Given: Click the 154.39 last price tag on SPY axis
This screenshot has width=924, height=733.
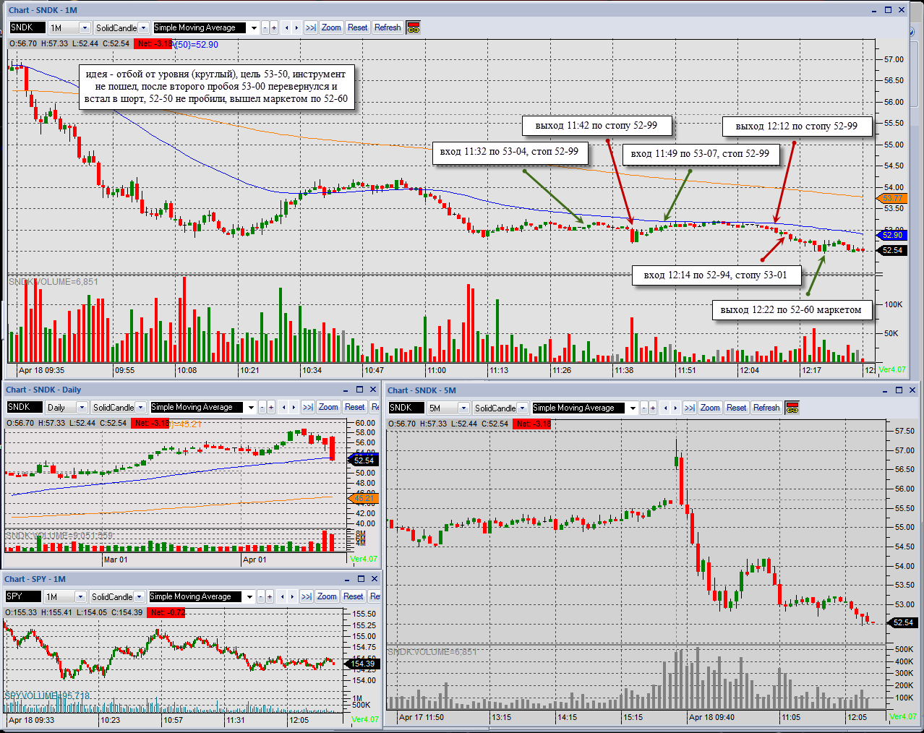Looking at the screenshot, I should (363, 664).
